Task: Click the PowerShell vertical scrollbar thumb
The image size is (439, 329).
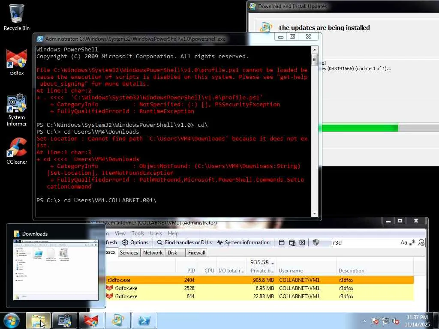Action: [x=314, y=59]
